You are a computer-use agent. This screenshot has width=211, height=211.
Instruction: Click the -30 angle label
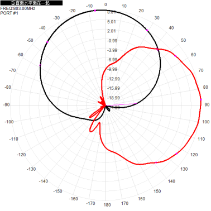(56, 18)
